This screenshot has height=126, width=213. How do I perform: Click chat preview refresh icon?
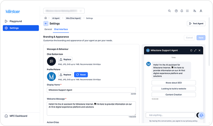coord(191,50)
